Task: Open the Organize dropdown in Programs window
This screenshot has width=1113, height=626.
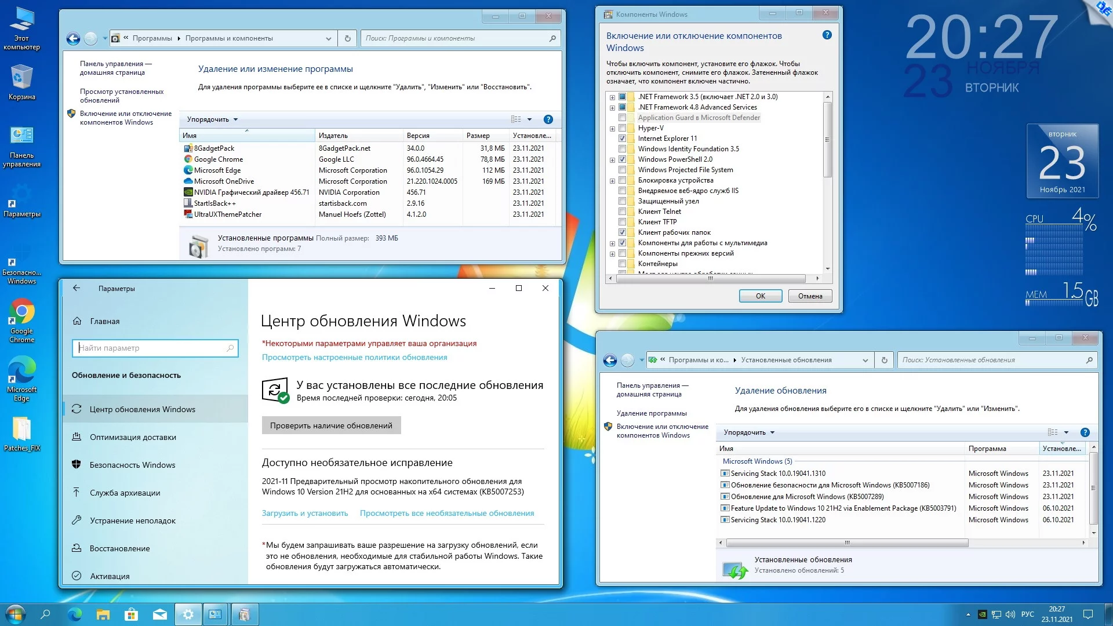Action: (212, 119)
